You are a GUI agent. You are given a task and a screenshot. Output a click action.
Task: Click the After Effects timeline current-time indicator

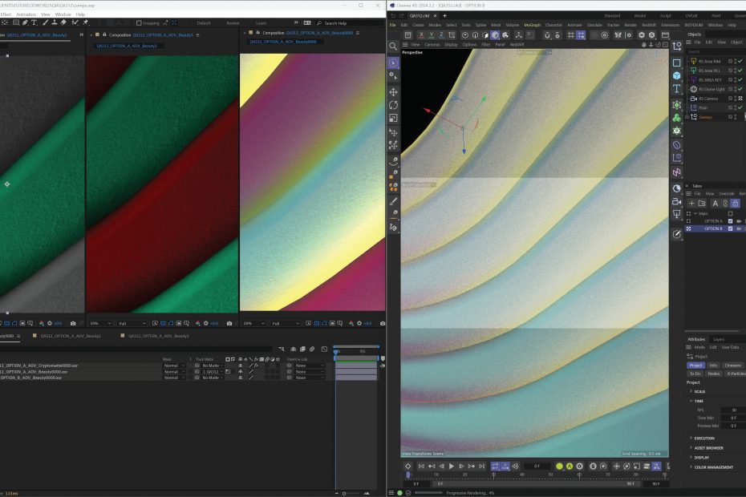(336, 352)
